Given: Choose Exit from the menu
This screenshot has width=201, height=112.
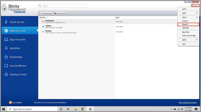Looking at the screenshot, I should (x=188, y=44).
